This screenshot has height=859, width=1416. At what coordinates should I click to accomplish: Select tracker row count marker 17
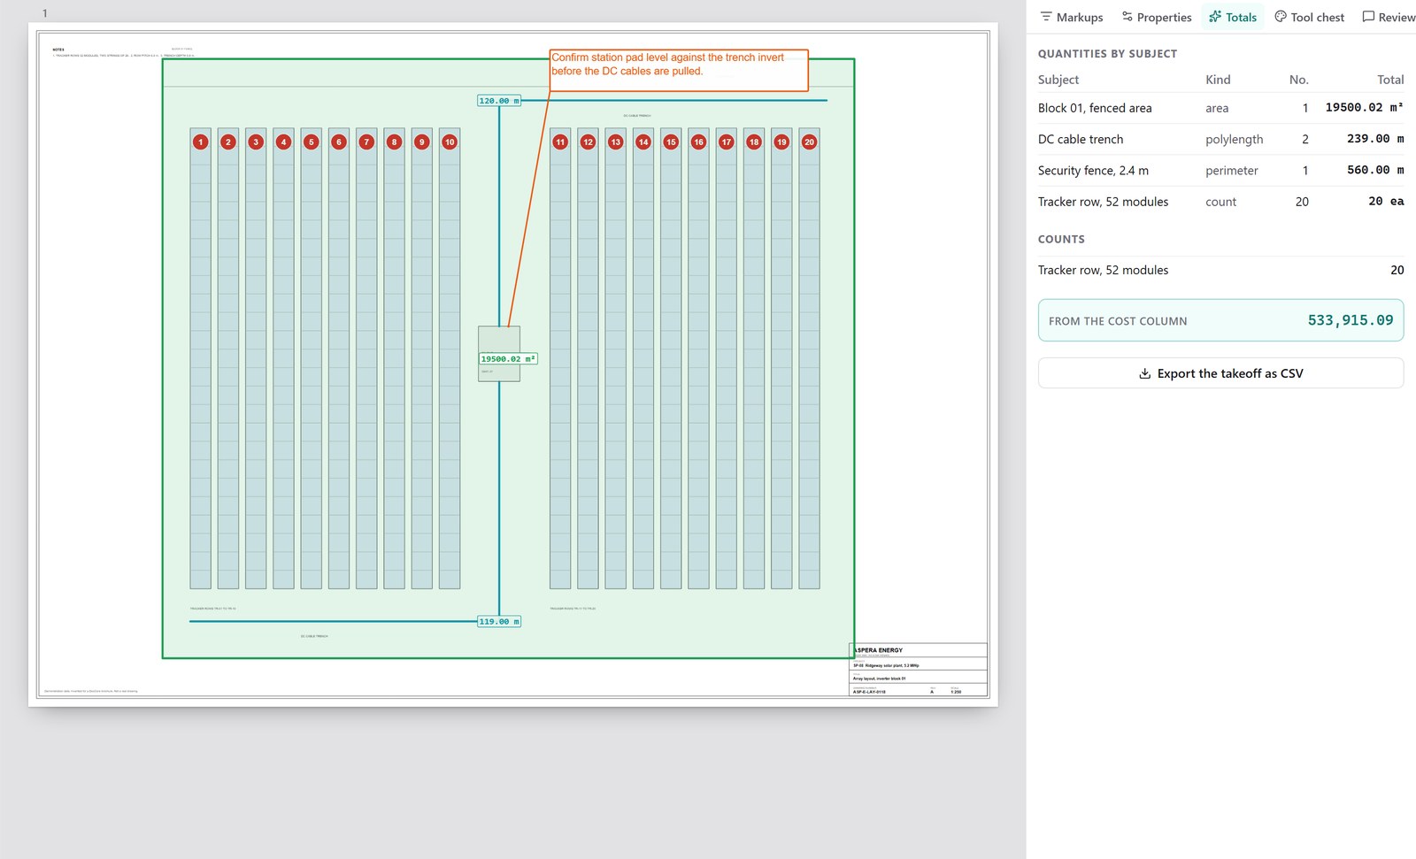727,142
